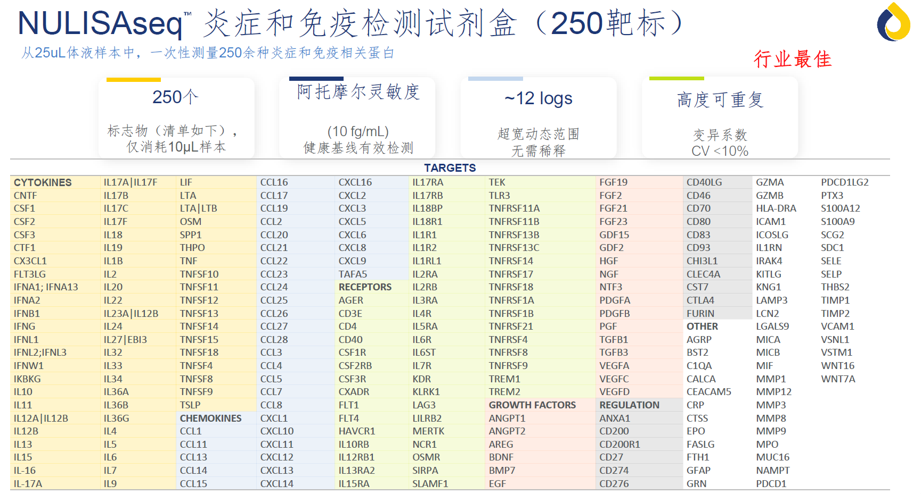Click the (10 fg/mL) sensitivity text
Image resolution: width=921 pixels, height=494 pixels.
click(357, 131)
